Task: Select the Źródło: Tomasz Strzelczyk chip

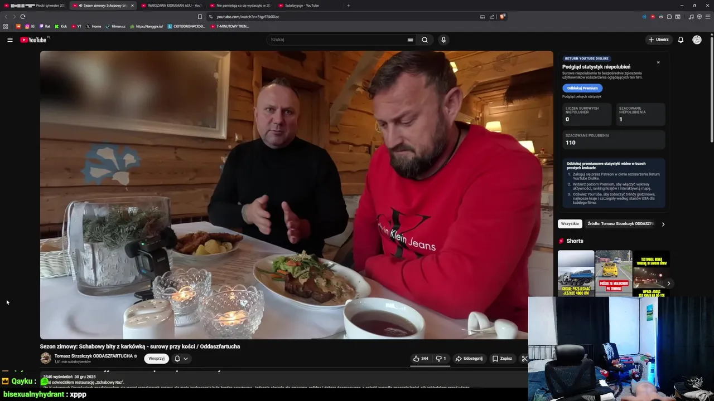Action: click(620, 224)
